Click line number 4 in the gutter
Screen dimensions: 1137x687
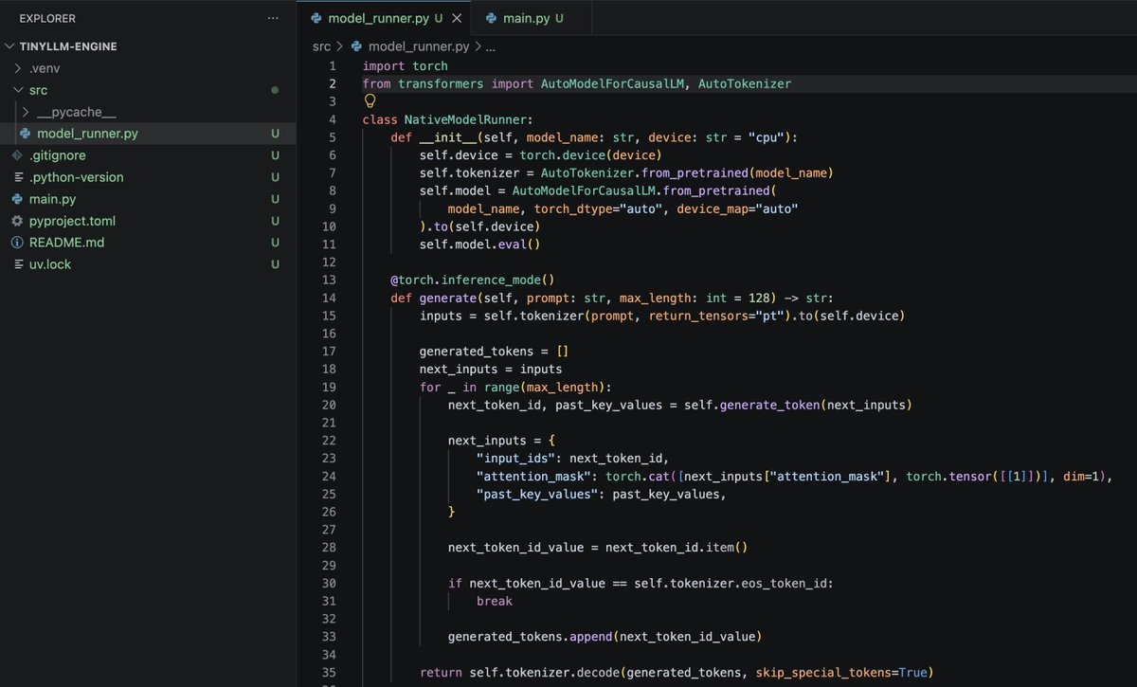click(x=332, y=119)
